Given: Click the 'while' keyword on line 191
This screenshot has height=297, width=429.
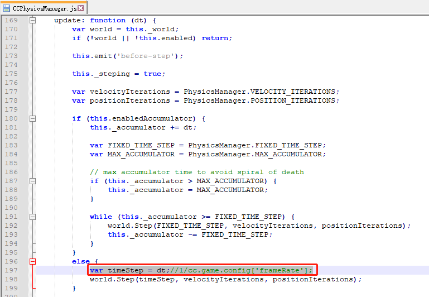Looking at the screenshot, I should click(100, 217).
